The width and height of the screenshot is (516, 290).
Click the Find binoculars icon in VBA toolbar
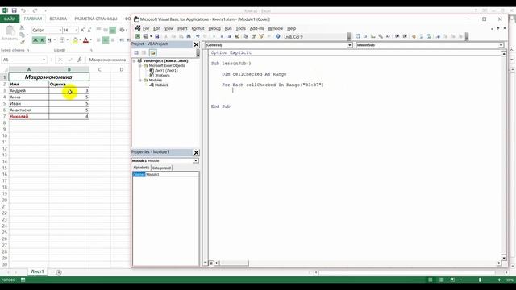click(189, 36)
